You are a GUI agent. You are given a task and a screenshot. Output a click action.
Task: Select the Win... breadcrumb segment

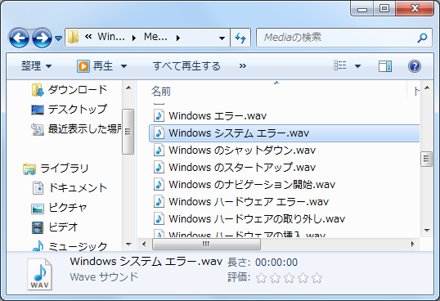tap(111, 37)
